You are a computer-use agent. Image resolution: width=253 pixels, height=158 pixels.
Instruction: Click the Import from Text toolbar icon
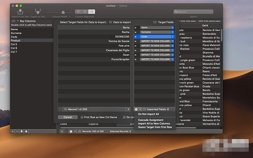pyautogui.click(x=20, y=12)
